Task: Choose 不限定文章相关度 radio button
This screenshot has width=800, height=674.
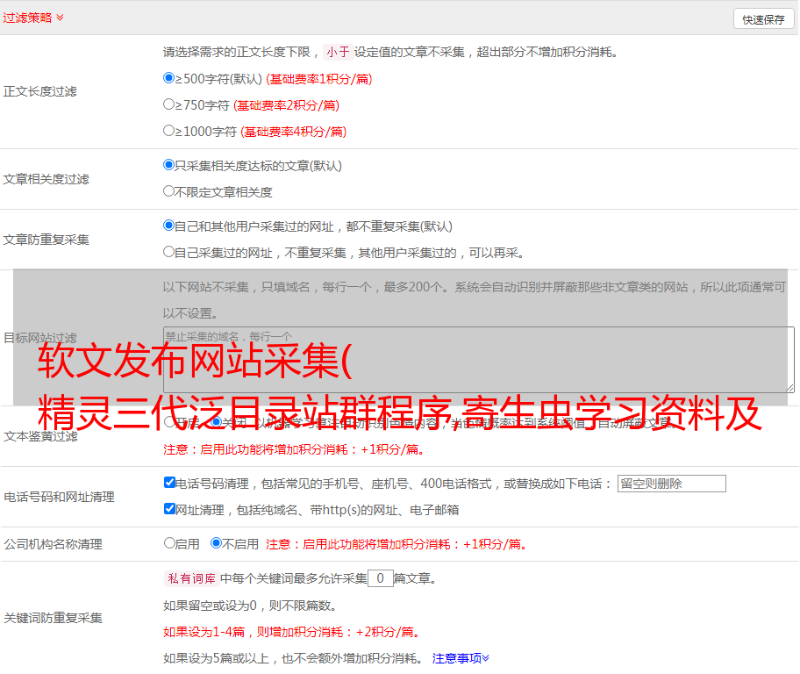Action: pyautogui.click(x=169, y=191)
